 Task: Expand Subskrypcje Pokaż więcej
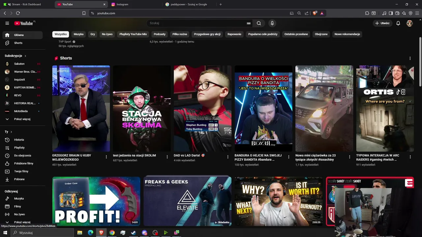[22, 119]
